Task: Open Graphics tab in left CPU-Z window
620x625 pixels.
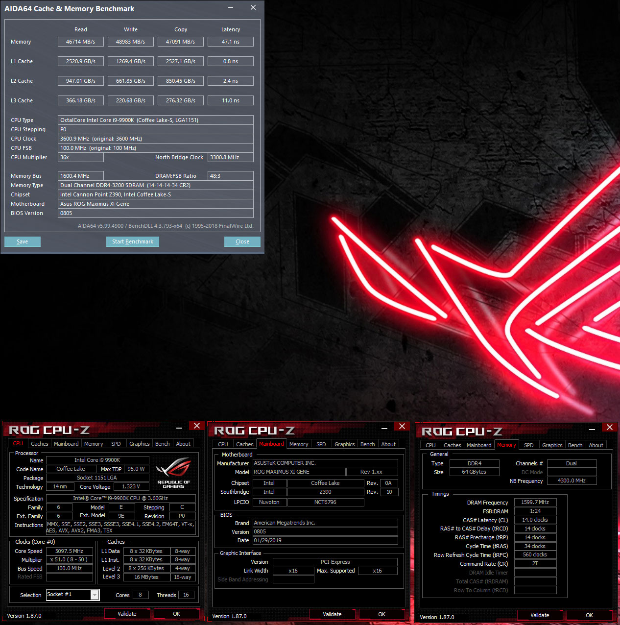Action: (140, 444)
